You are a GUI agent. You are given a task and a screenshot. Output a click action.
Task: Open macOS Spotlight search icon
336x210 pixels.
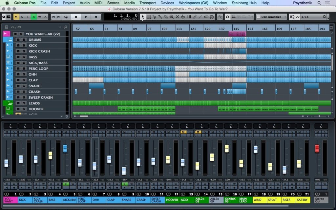pyautogui.click(x=319, y=3)
